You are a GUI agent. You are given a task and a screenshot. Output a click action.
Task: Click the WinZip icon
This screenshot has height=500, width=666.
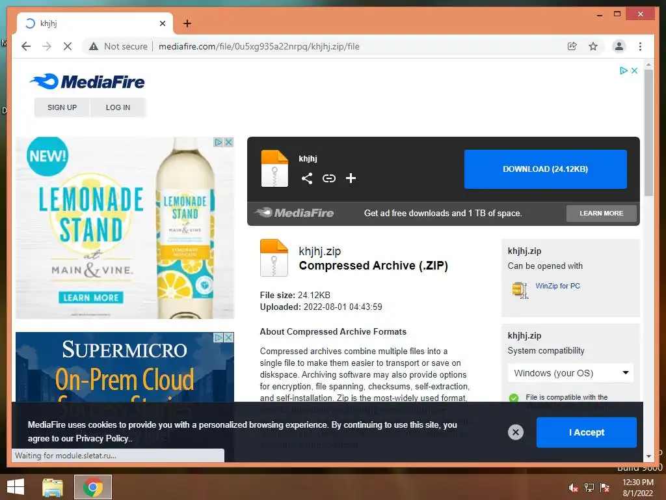pyautogui.click(x=520, y=290)
